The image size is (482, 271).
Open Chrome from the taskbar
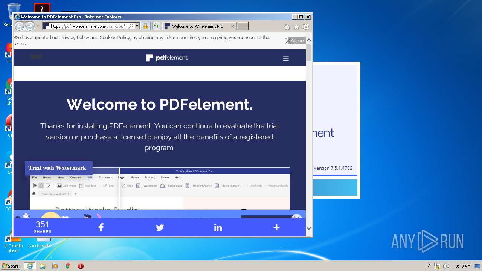click(68, 266)
